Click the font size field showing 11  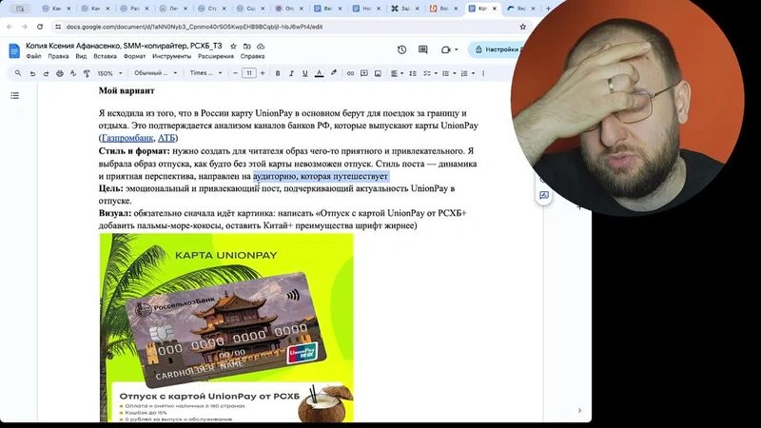(249, 73)
